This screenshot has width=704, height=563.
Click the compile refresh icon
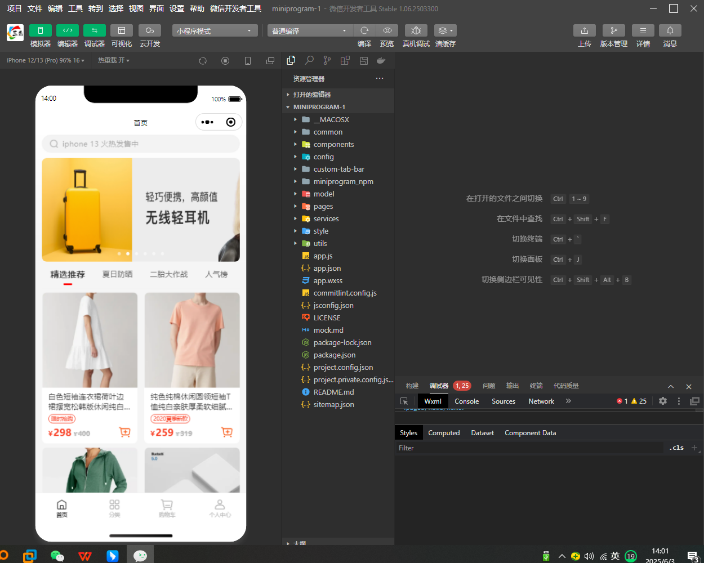coord(364,30)
